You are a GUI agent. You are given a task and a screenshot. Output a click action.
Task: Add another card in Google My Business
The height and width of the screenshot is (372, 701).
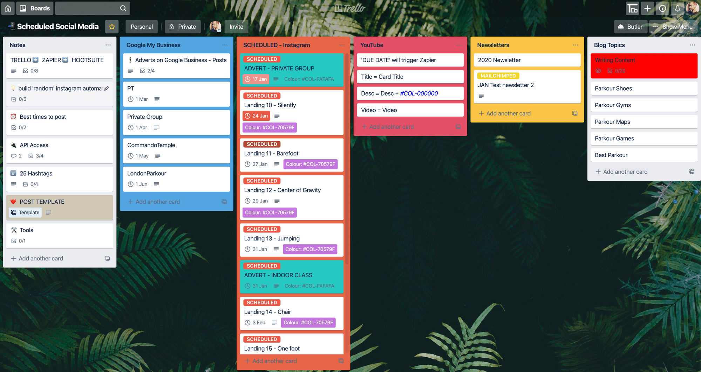pyautogui.click(x=154, y=202)
